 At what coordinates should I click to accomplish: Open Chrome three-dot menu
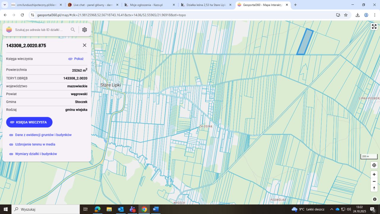[375, 15]
